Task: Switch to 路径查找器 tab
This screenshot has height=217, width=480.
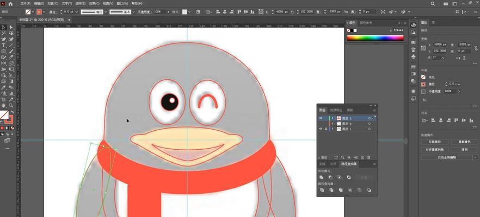Action: [349, 164]
